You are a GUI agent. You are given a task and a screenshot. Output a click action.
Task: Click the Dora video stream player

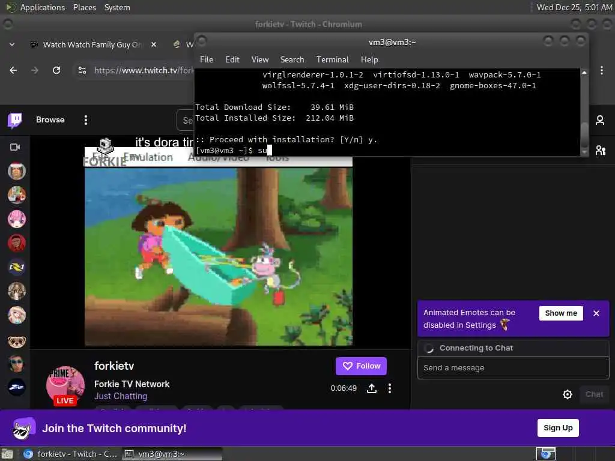click(x=219, y=257)
